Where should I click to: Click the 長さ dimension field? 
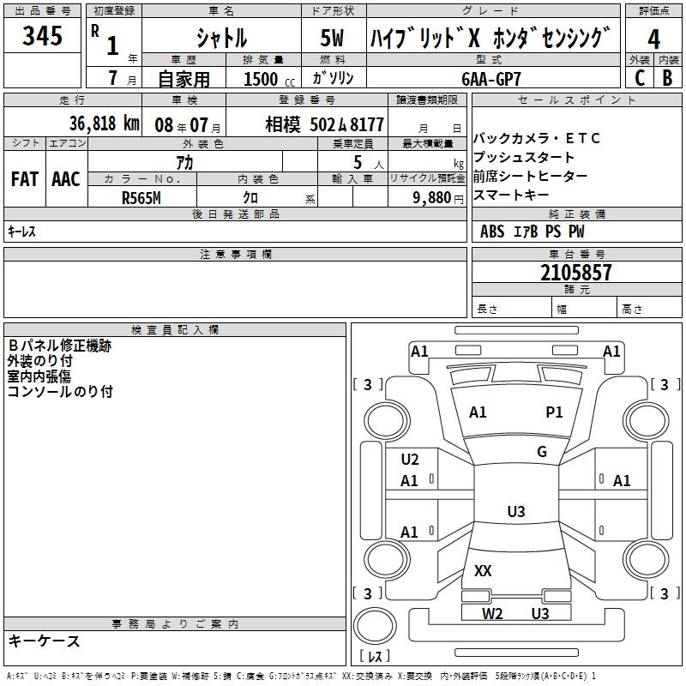pyautogui.click(x=511, y=309)
